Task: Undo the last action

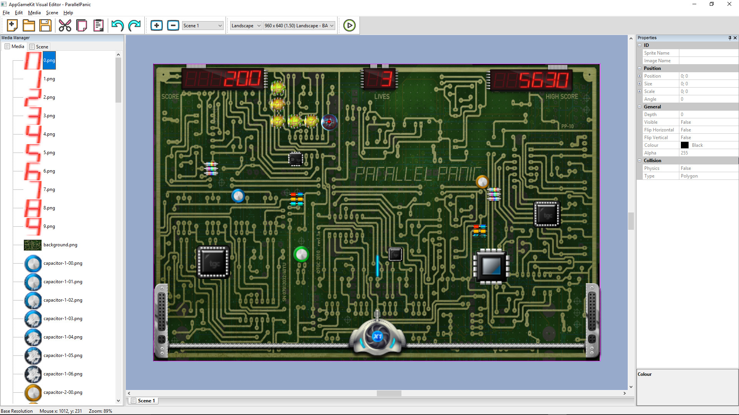Action: click(x=117, y=25)
